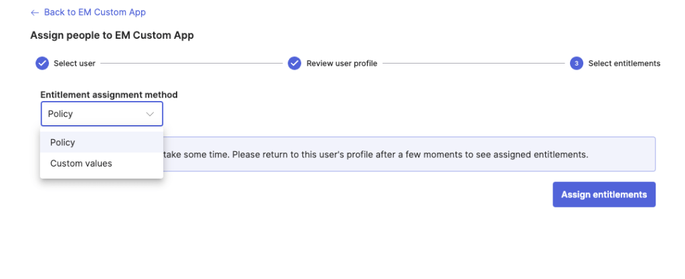This screenshot has width=685, height=279.
Task: Choose Custom values from the dropdown list
Action: tap(81, 163)
